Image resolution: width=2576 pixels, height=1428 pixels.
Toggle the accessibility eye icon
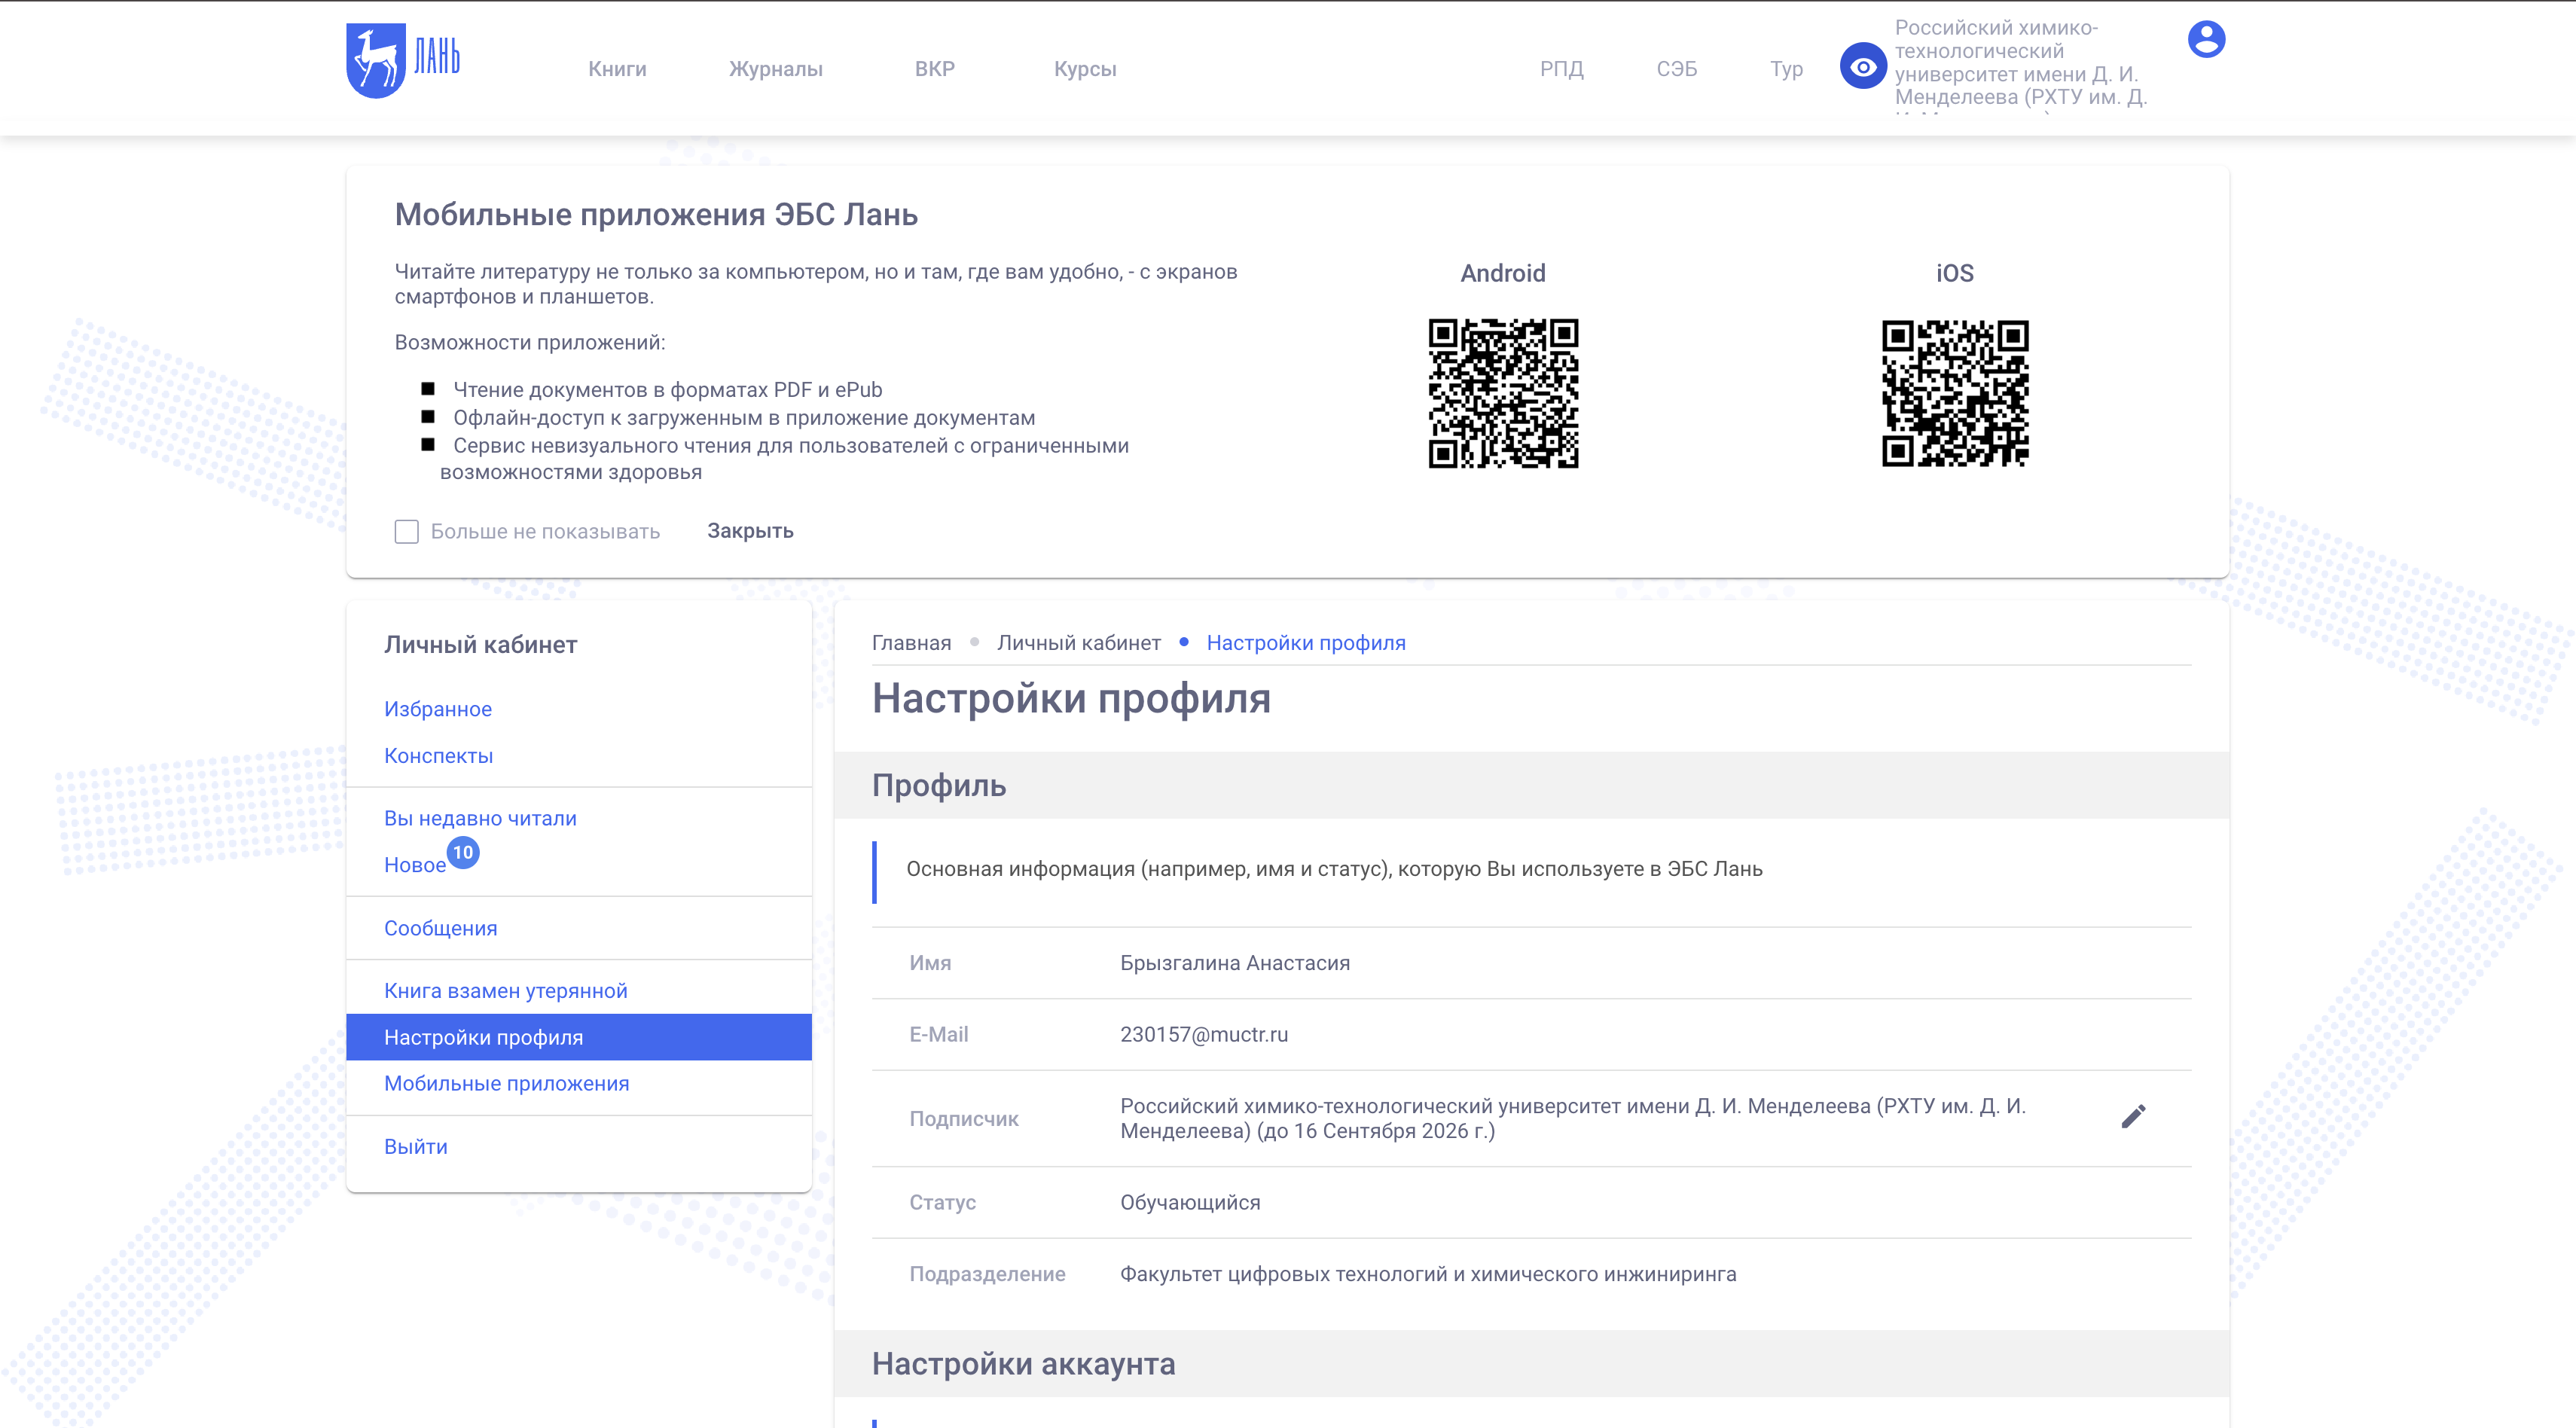(x=1863, y=66)
